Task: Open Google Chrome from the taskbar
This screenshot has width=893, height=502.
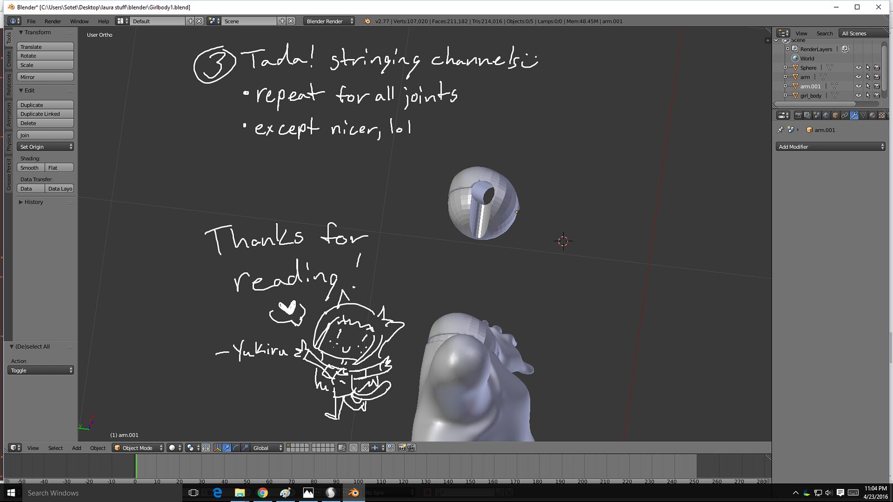Action: pos(263,493)
